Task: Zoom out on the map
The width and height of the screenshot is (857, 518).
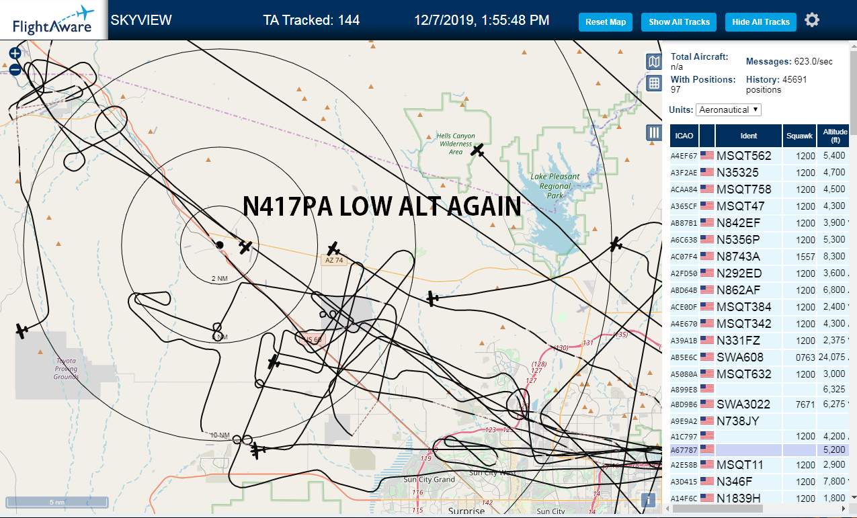Action: [15, 69]
